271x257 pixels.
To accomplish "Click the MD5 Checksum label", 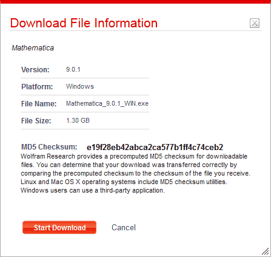I will tap(49, 147).
